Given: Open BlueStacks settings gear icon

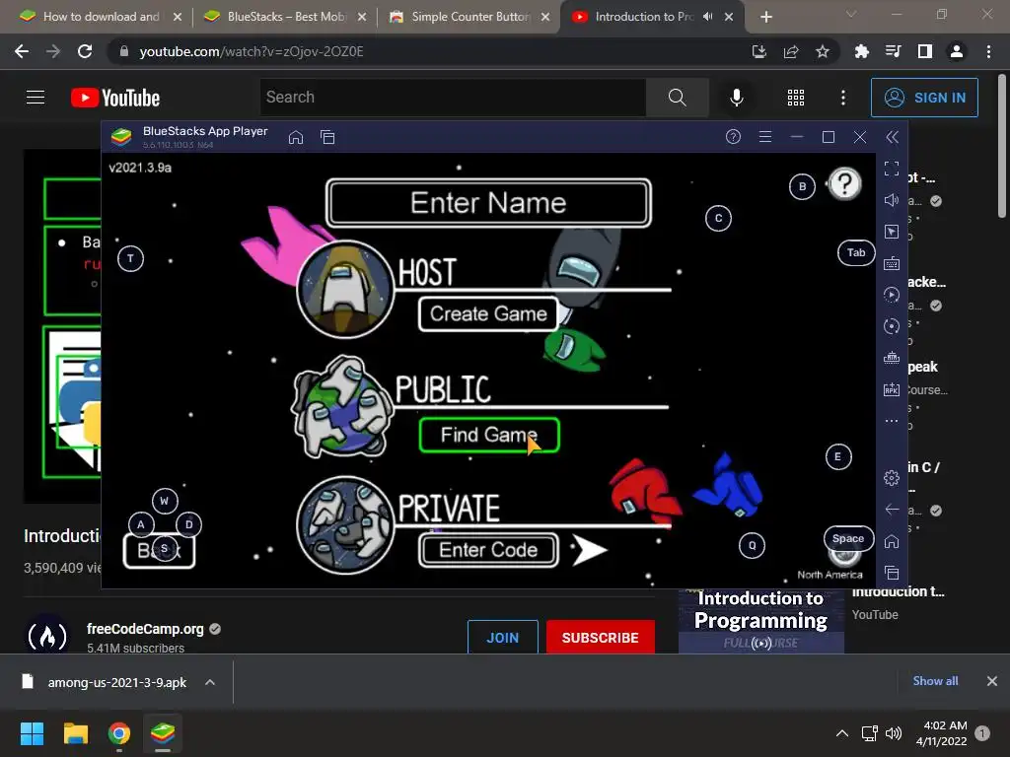Looking at the screenshot, I should click(x=892, y=478).
